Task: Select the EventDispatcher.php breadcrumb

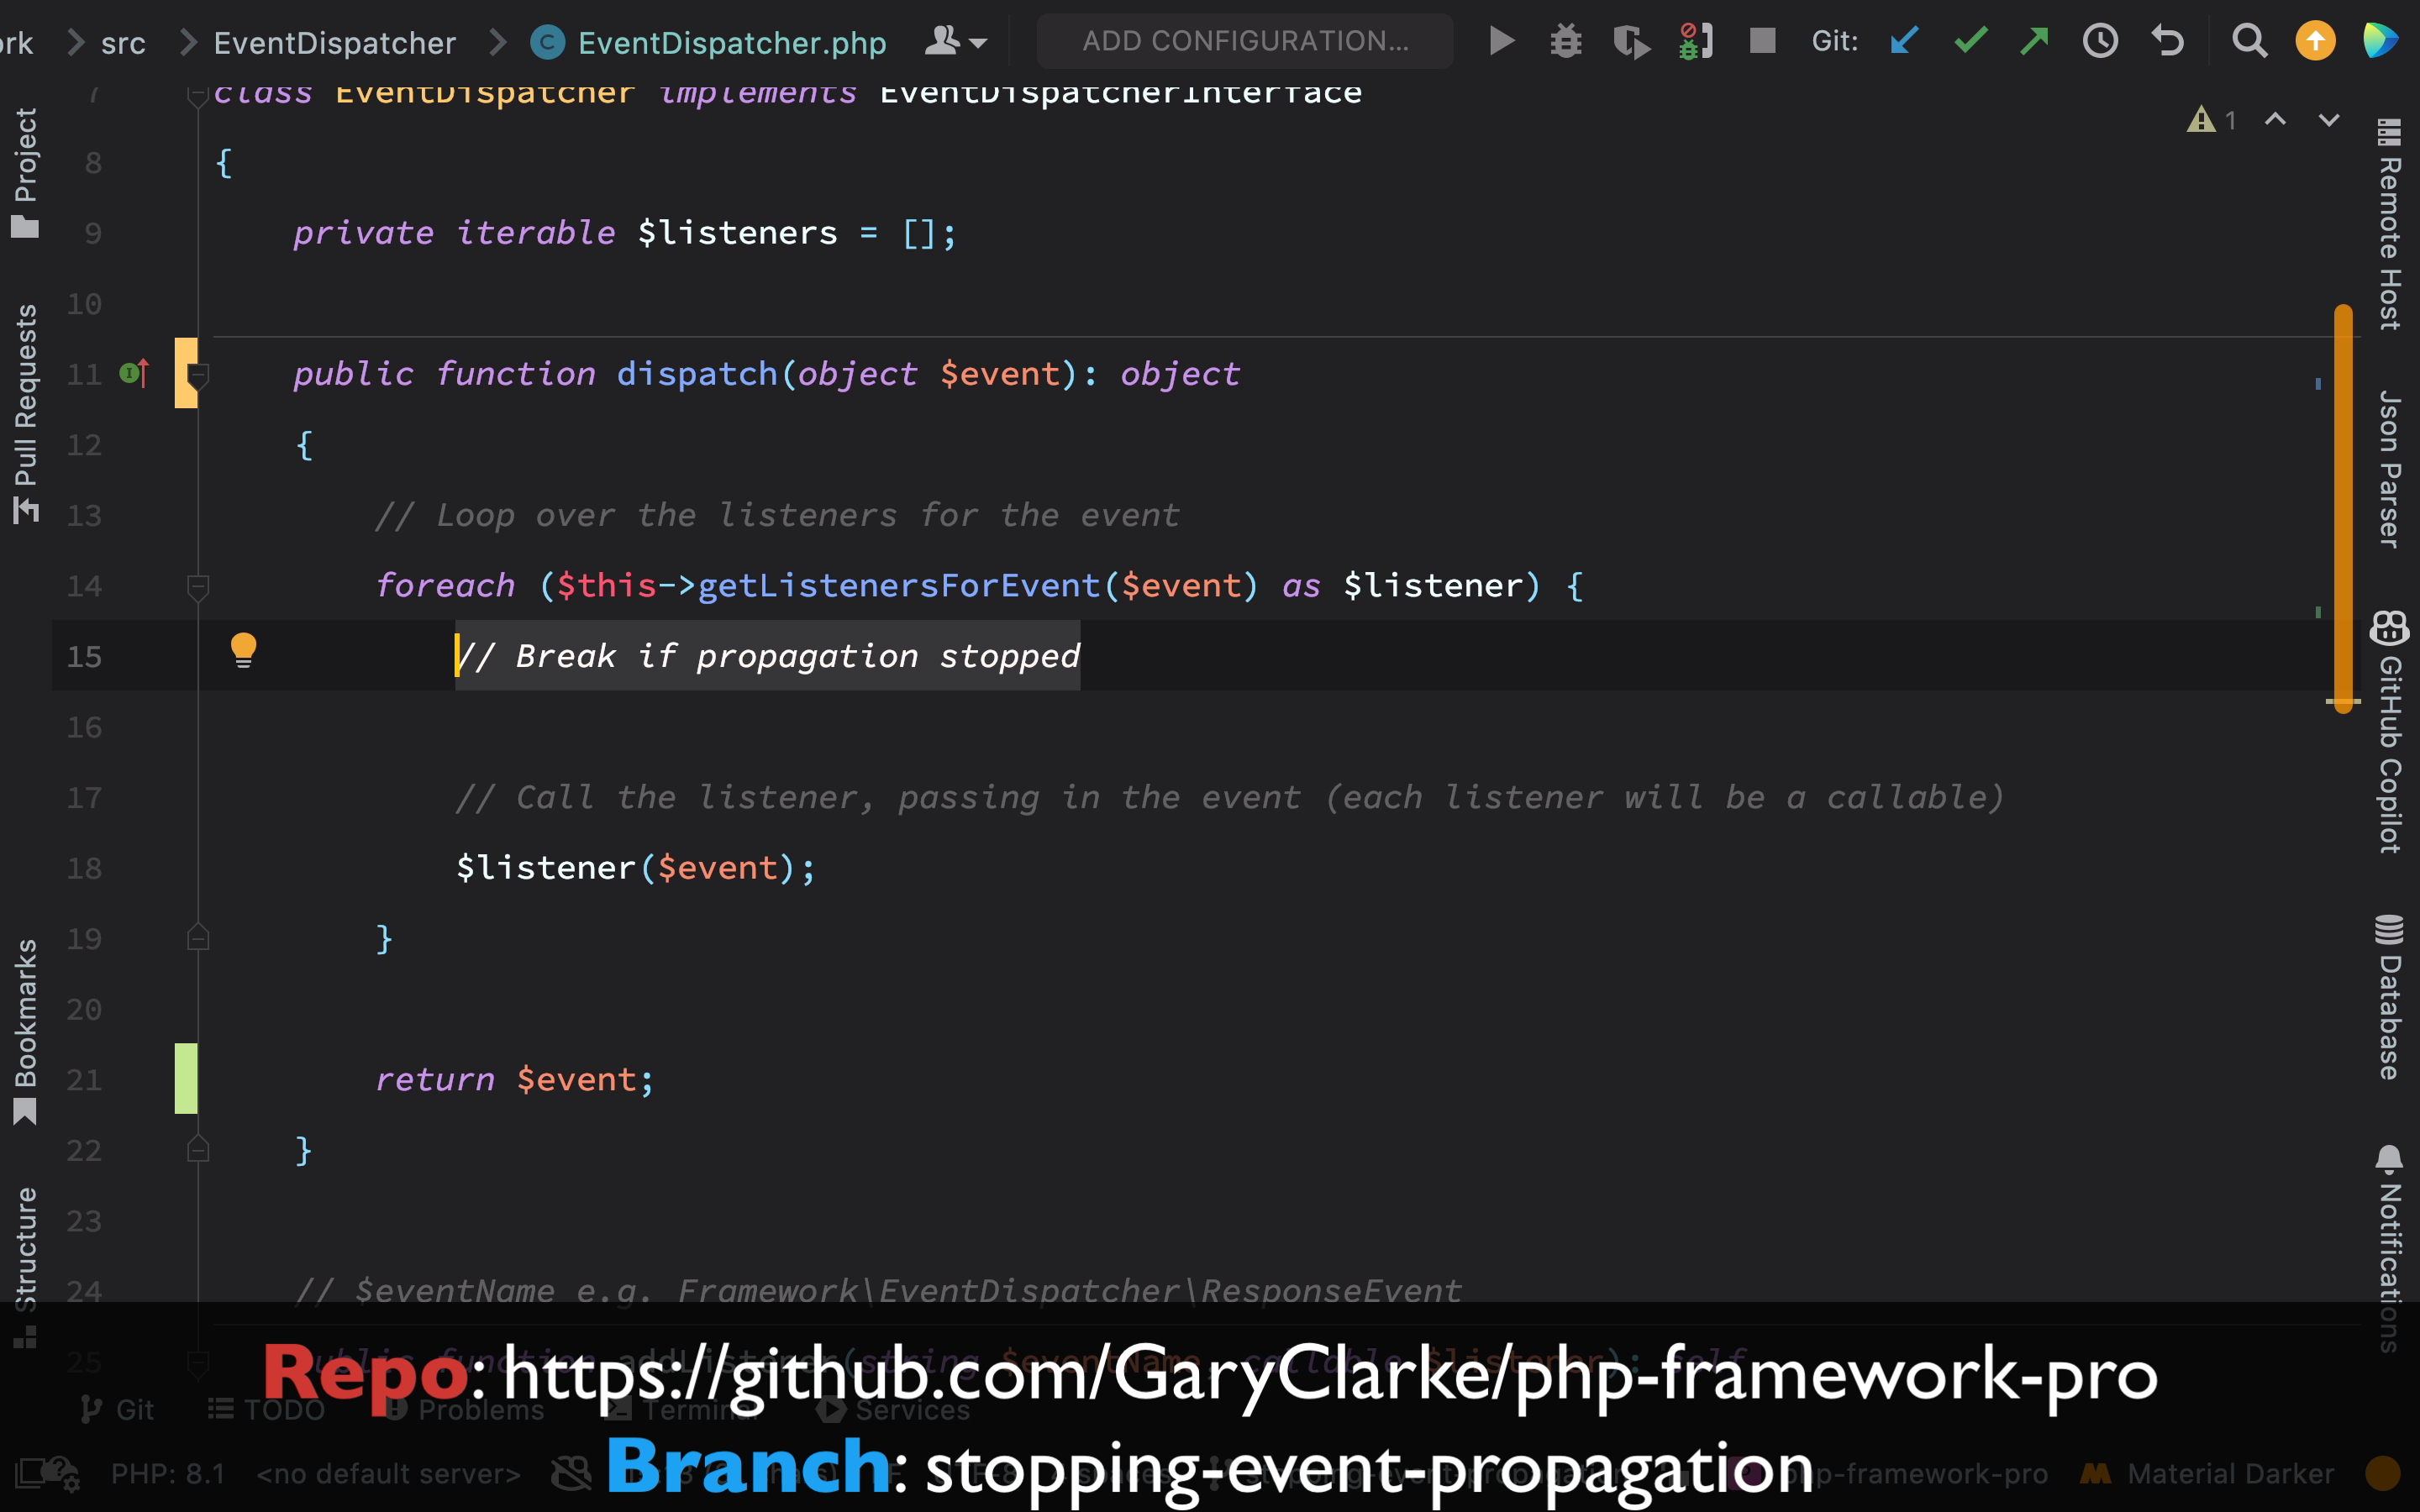Action: pos(708,43)
